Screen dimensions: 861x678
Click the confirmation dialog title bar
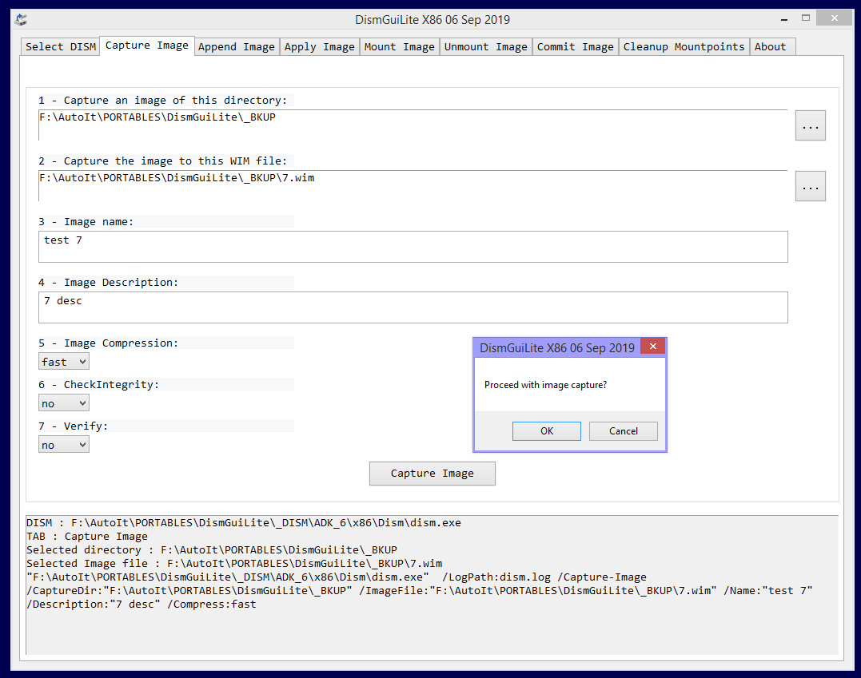(557, 347)
